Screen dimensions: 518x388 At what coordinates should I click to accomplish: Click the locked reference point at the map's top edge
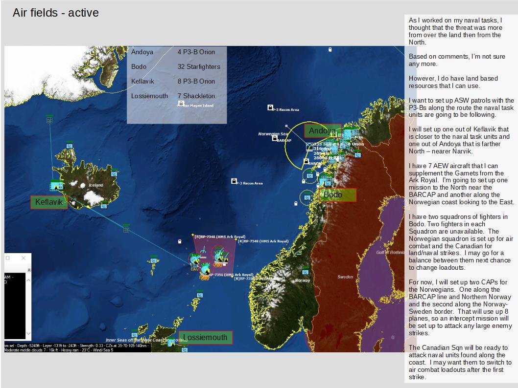click(x=330, y=50)
